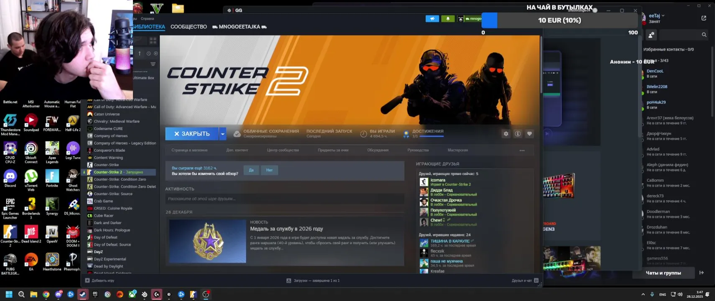The height and width of the screenshot is (301, 715).
Task: Open Windows Start menu
Action: coord(9,294)
